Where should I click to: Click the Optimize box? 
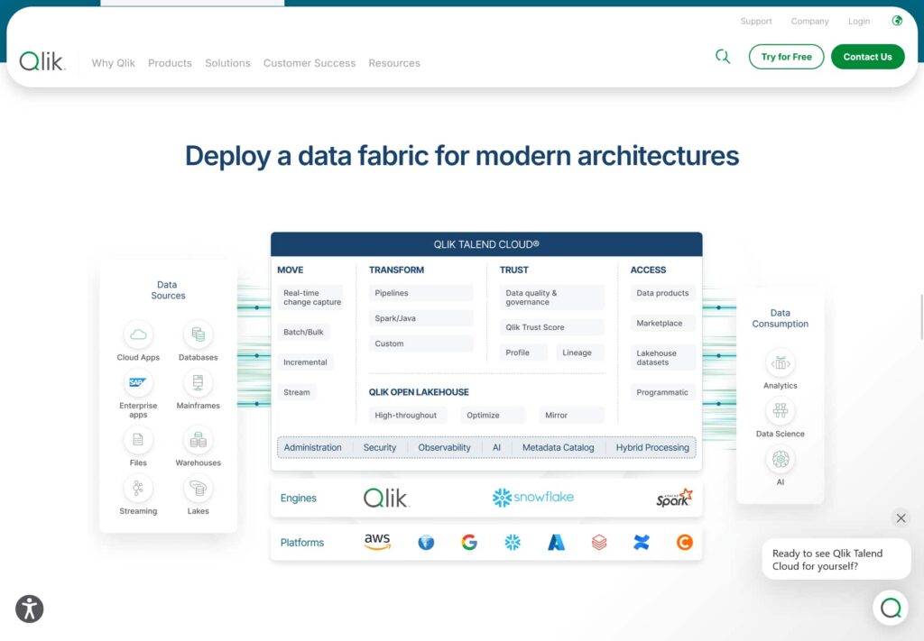[x=493, y=415]
